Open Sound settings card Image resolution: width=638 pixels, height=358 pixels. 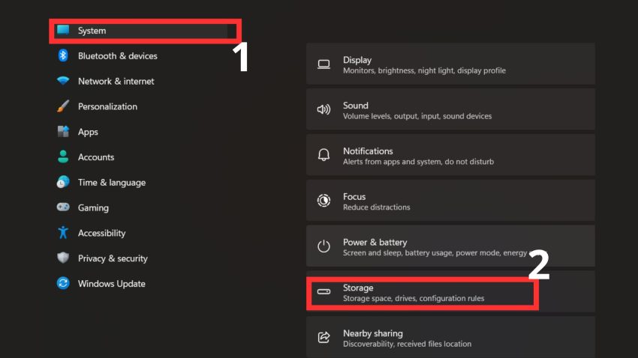tap(450, 109)
